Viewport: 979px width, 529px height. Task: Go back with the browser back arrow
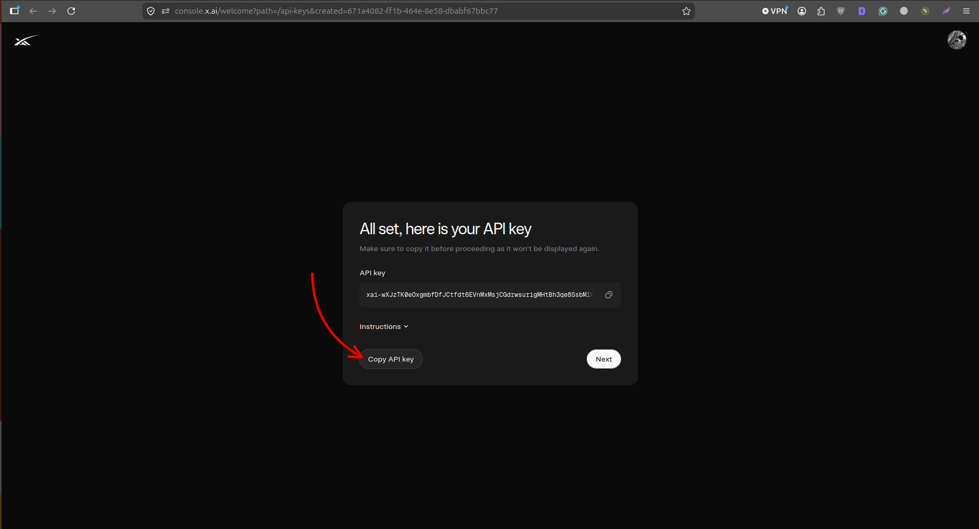pos(33,11)
